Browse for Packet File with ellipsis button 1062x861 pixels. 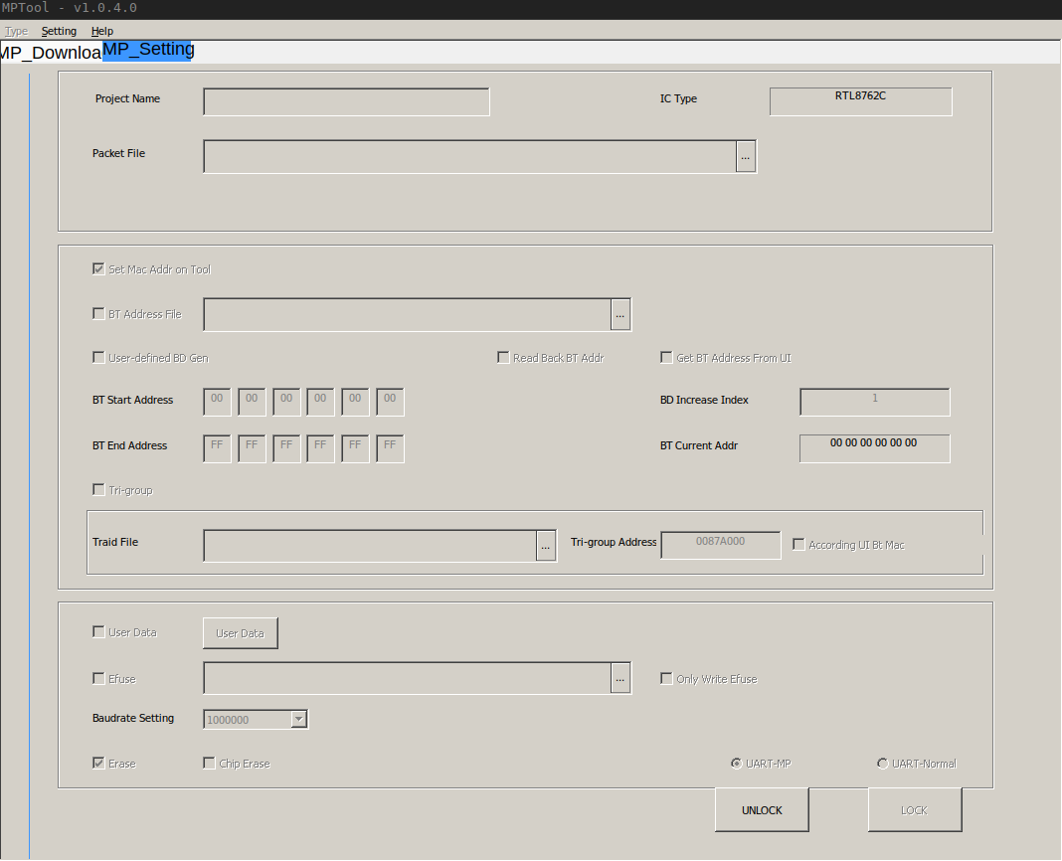746,156
